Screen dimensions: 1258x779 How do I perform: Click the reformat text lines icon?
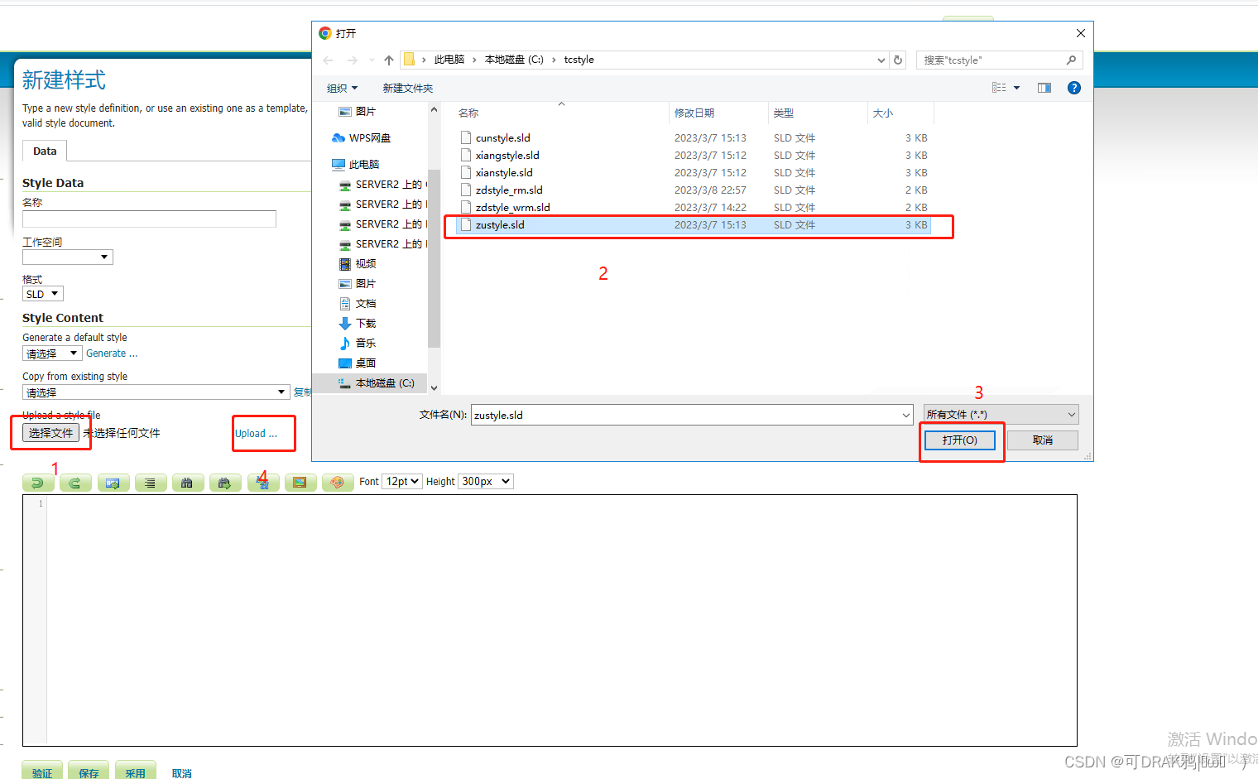pyautogui.click(x=150, y=483)
